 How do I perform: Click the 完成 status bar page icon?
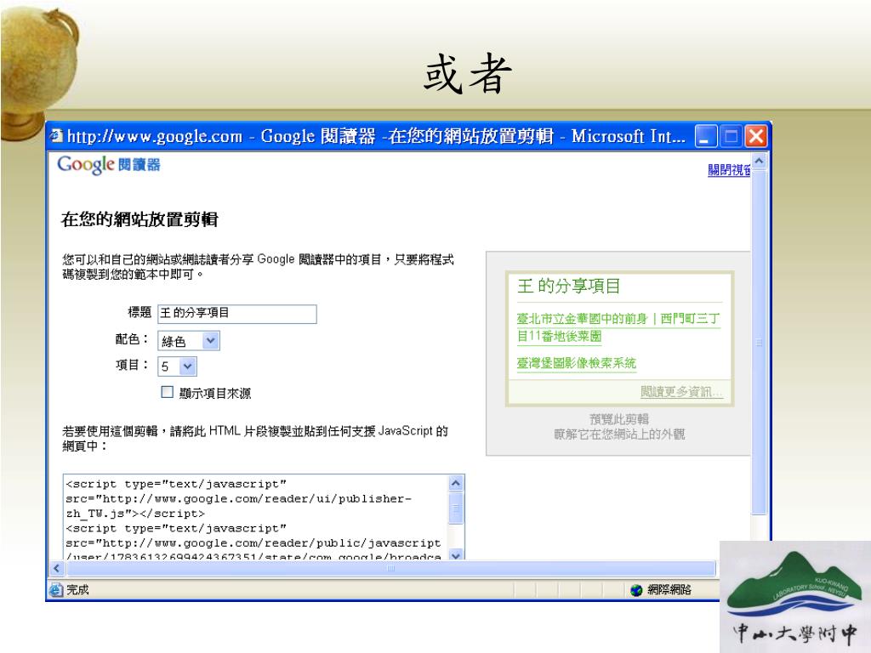point(55,590)
